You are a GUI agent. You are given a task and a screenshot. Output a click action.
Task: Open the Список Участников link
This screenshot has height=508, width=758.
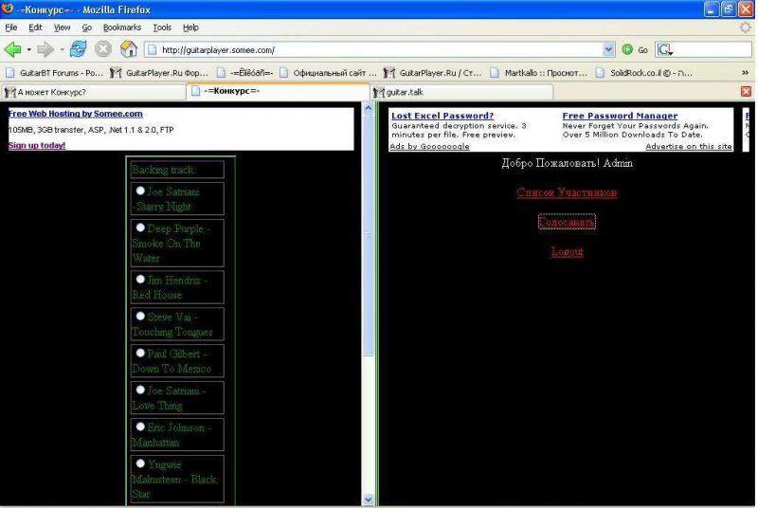pos(567,192)
